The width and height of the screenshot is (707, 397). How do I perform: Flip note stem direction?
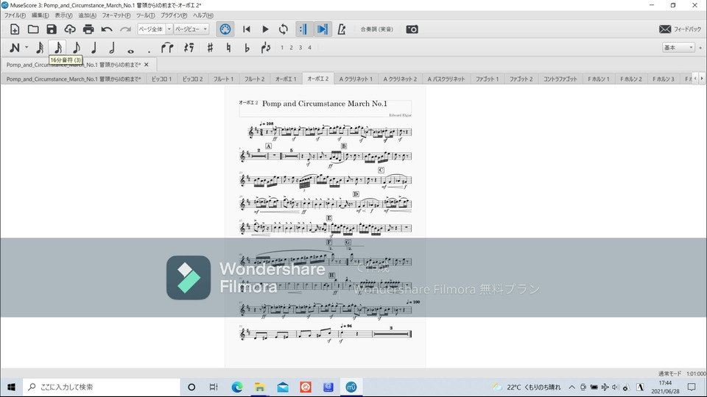(266, 48)
